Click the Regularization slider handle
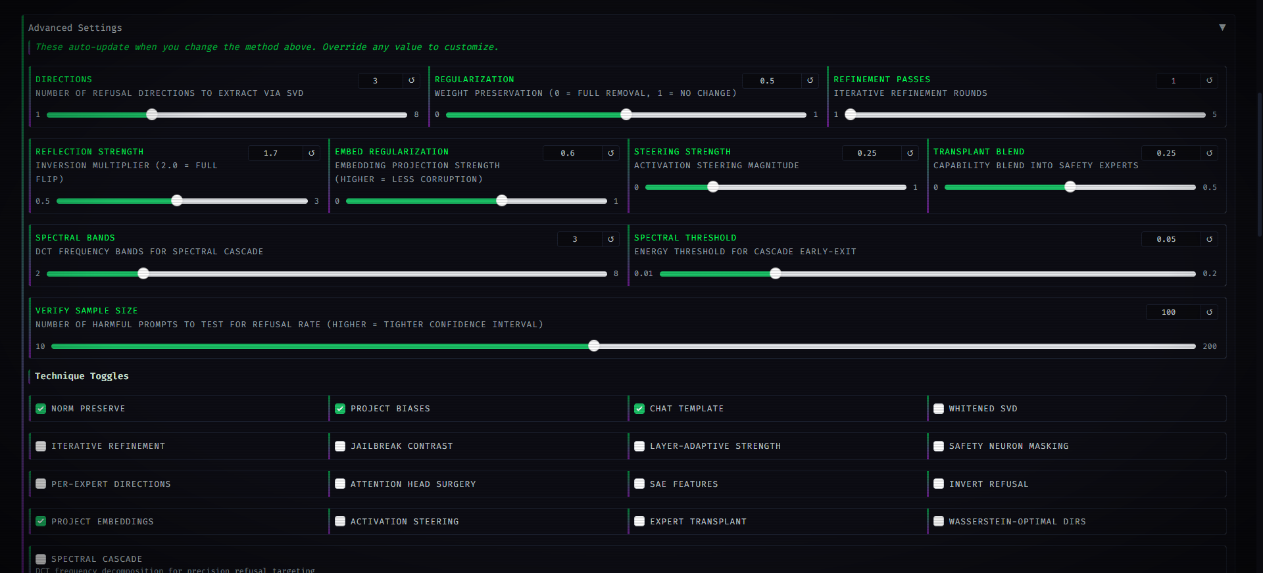The width and height of the screenshot is (1263, 573). [x=626, y=114]
